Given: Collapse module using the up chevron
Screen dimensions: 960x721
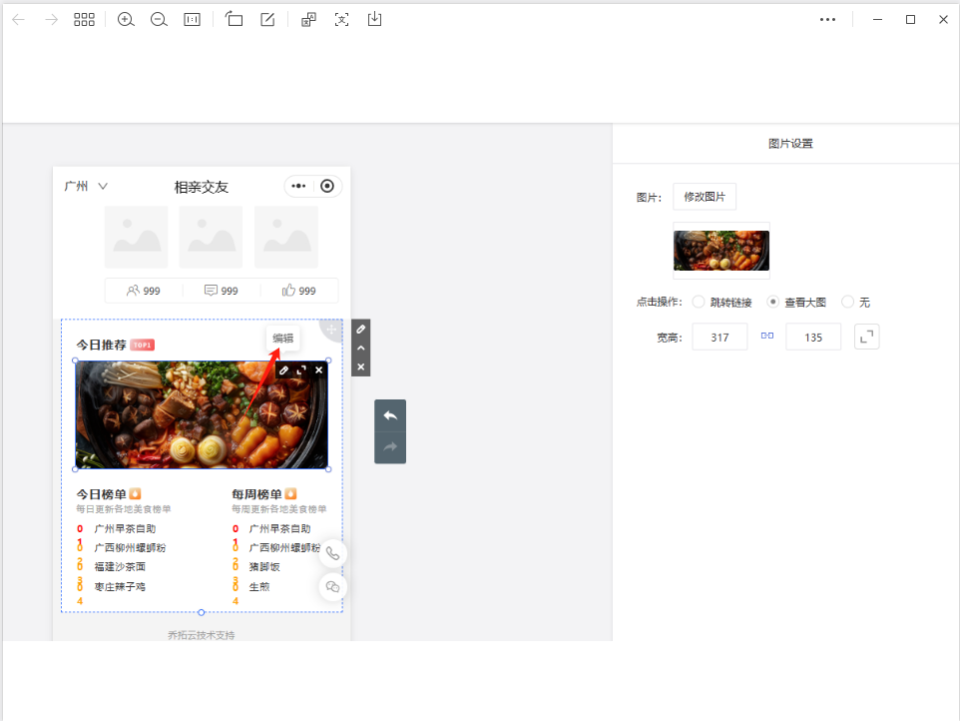Looking at the screenshot, I should click(x=361, y=348).
